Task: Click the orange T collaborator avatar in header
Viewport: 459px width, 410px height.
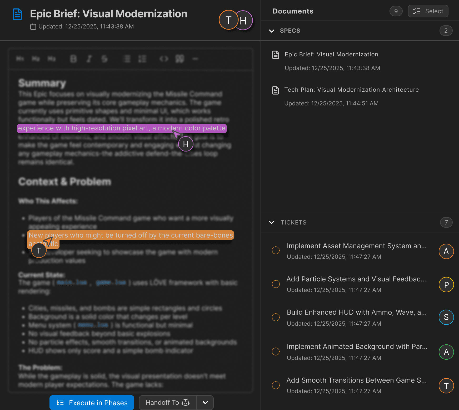Action: pyautogui.click(x=228, y=20)
